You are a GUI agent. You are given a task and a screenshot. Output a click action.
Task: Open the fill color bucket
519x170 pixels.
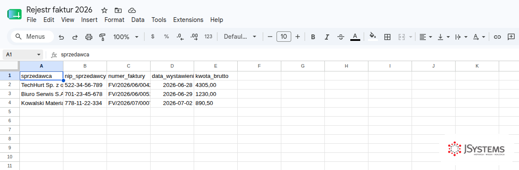point(373,37)
